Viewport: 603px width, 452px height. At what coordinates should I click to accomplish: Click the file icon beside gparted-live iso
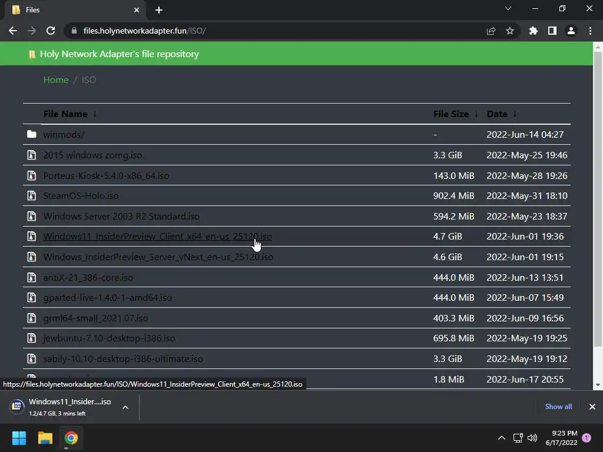[x=32, y=297]
